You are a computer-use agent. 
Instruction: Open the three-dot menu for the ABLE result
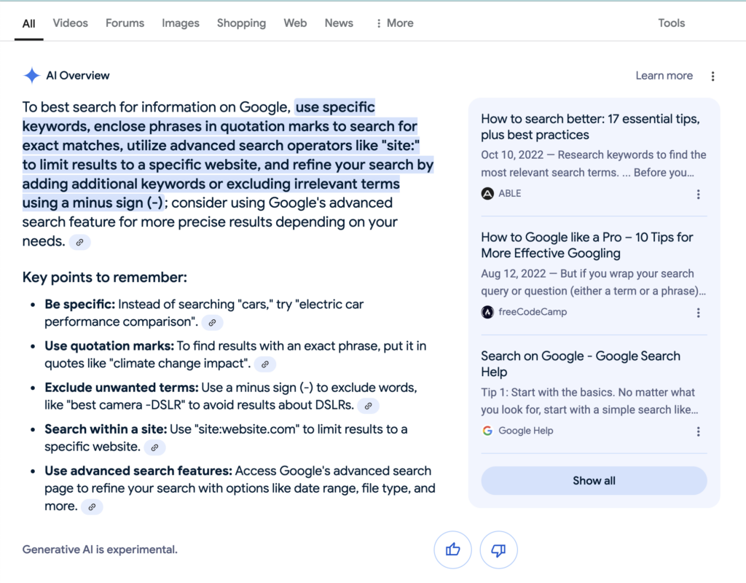(698, 194)
